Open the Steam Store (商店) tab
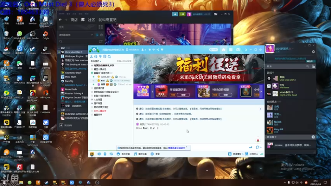 74,20
